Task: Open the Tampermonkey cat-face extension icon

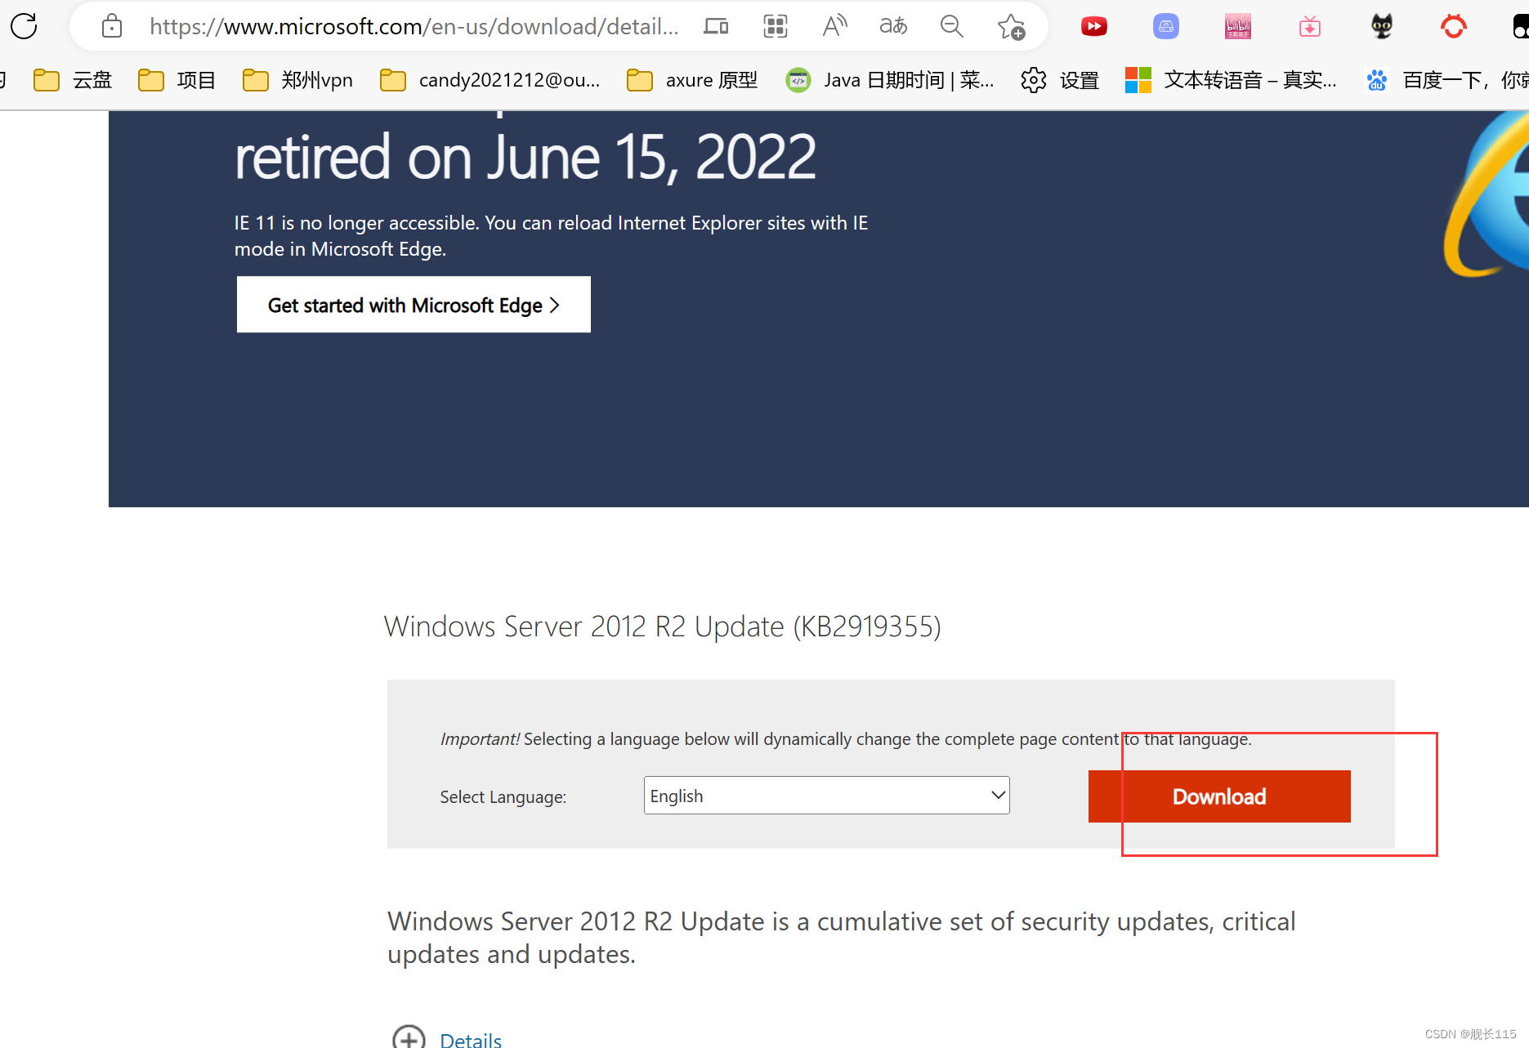Action: pyautogui.click(x=1381, y=26)
